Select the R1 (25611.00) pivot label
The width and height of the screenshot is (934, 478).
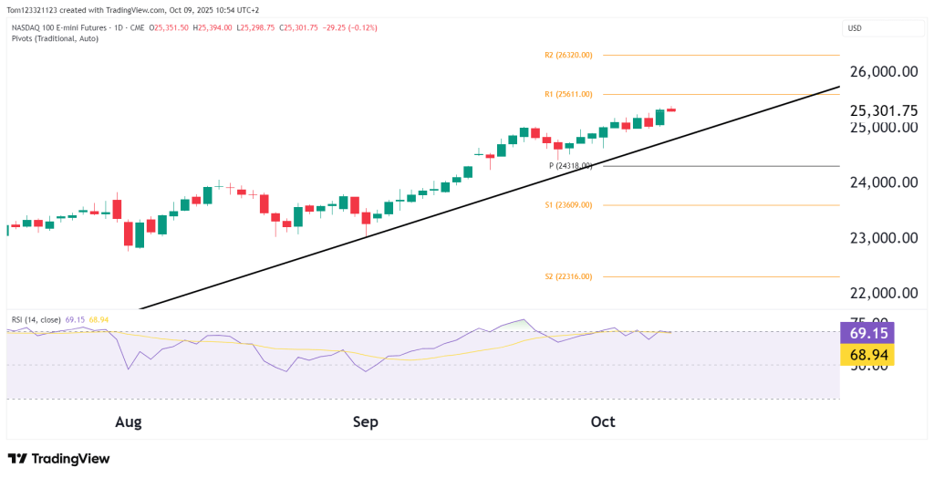pos(568,94)
